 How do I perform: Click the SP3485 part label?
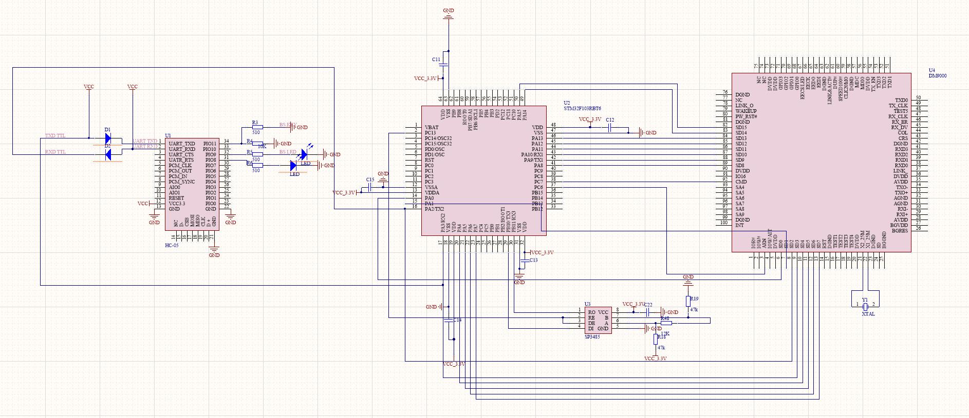tap(592, 336)
